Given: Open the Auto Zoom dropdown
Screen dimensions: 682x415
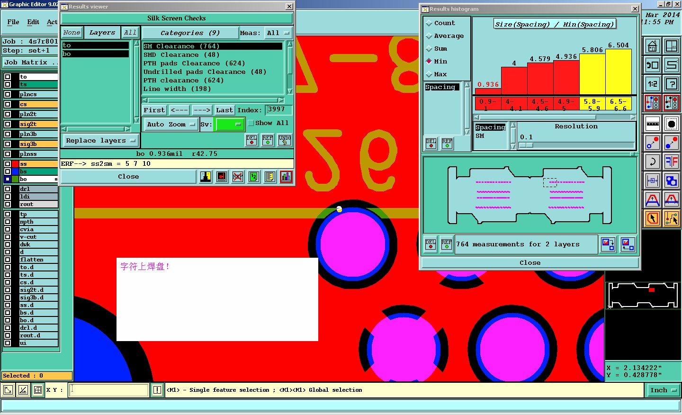Looking at the screenshot, I should coord(170,125).
